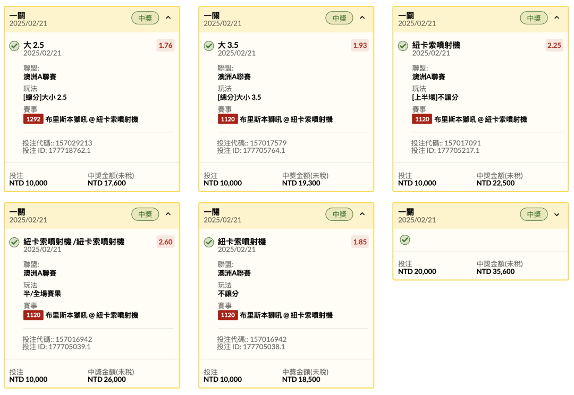Click the 半/全場賽果 play type
574x395 pixels.
[43, 293]
